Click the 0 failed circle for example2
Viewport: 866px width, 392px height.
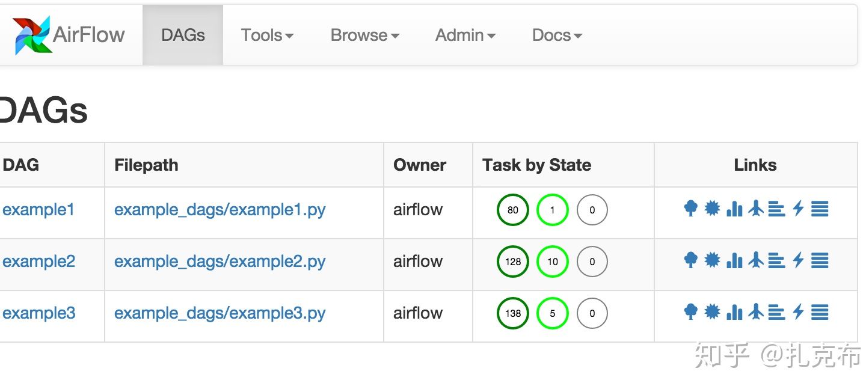592,262
